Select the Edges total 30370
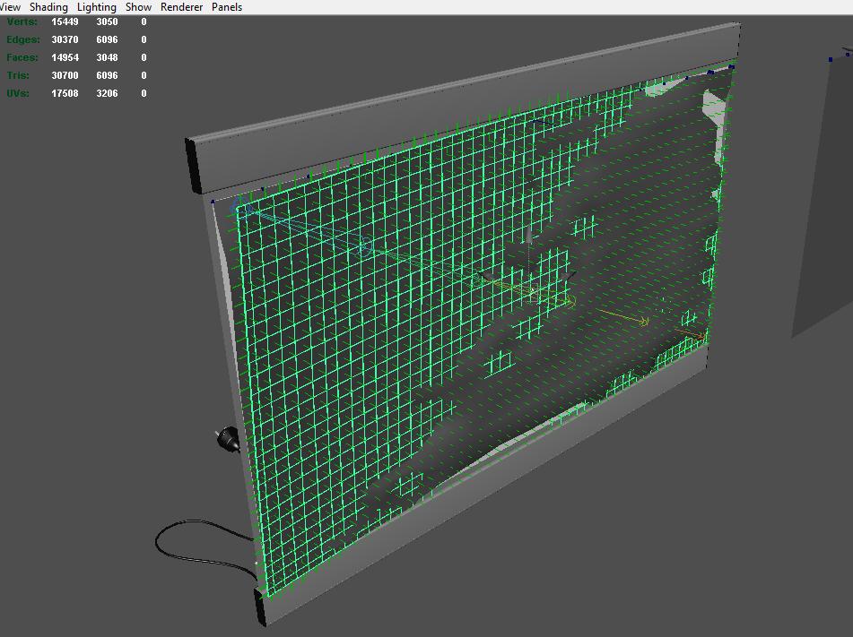The width and height of the screenshot is (853, 637). point(65,39)
